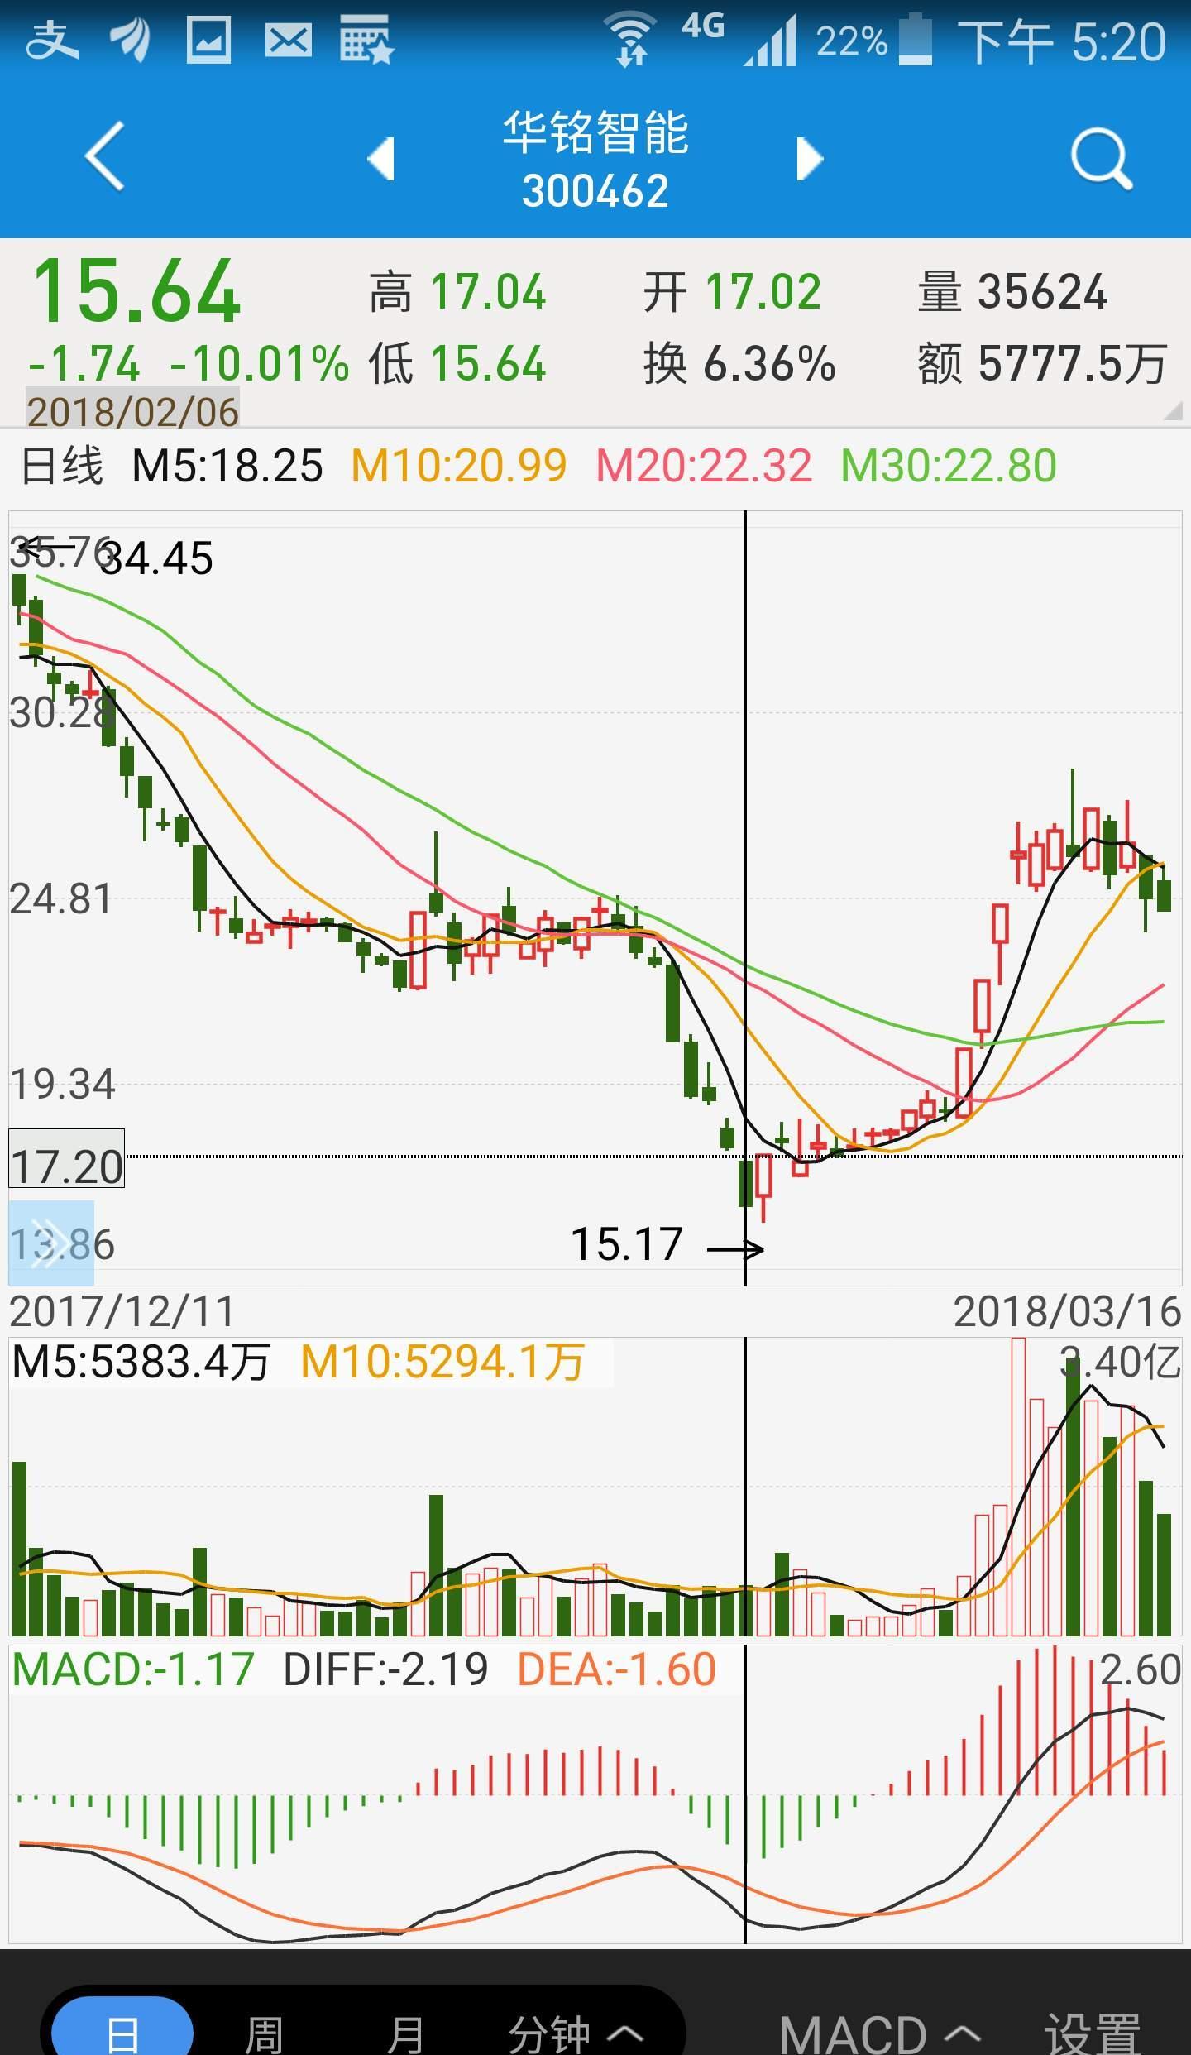Tap the Alipay status bar icon
Screen dimensions: 1191x2055
pos(52,41)
